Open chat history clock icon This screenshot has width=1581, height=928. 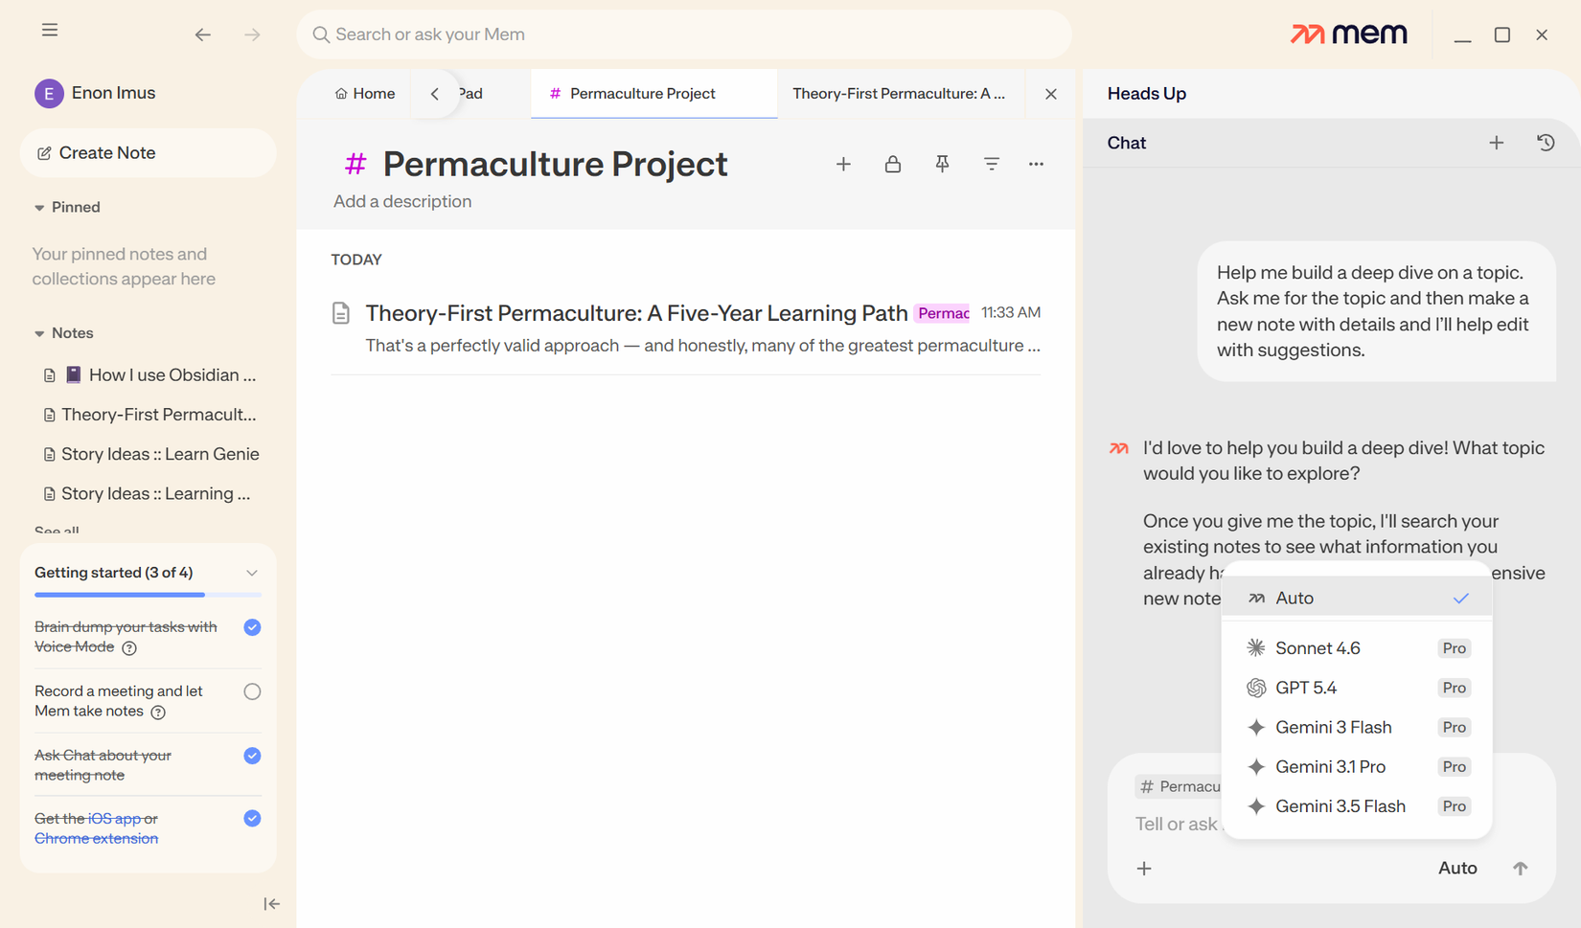click(1546, 143)
